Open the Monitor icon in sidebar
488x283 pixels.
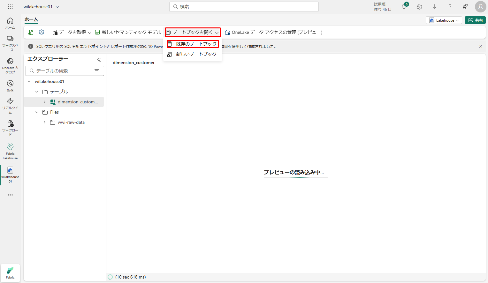point(10,86)
